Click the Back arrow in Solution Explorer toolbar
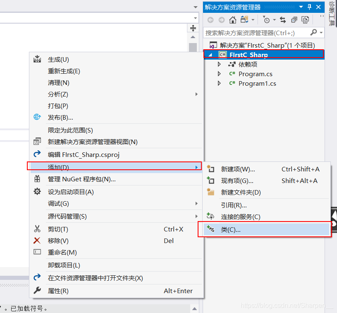The height and width of the screenshot is (313, 337). (210, 20)
